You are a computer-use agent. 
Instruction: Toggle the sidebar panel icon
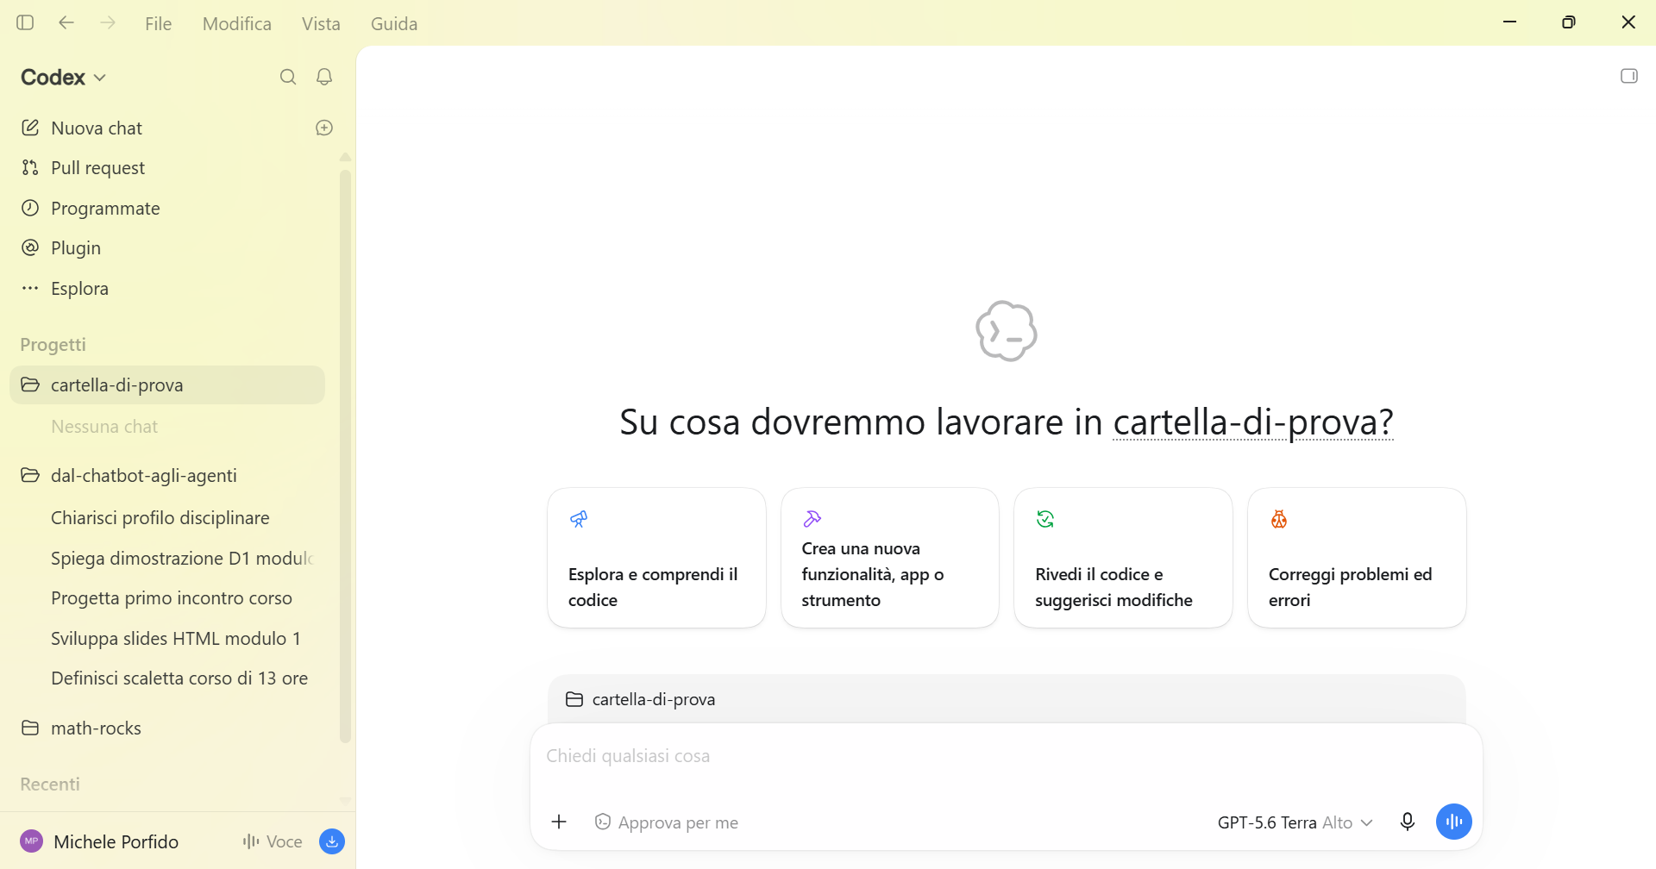25,22
